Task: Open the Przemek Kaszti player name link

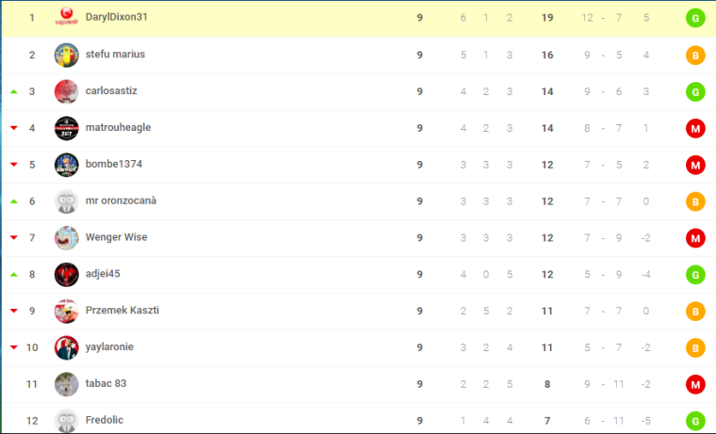Action: 122,310
